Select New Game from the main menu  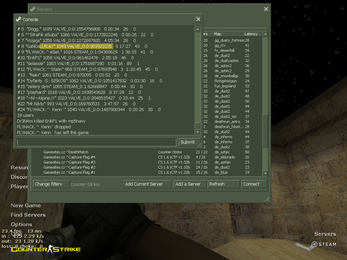pos(26,205)
